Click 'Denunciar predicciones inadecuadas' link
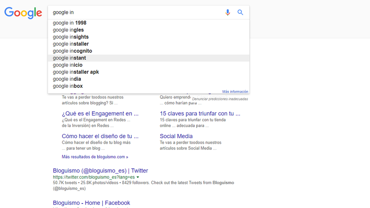 (x=220, y=99)
